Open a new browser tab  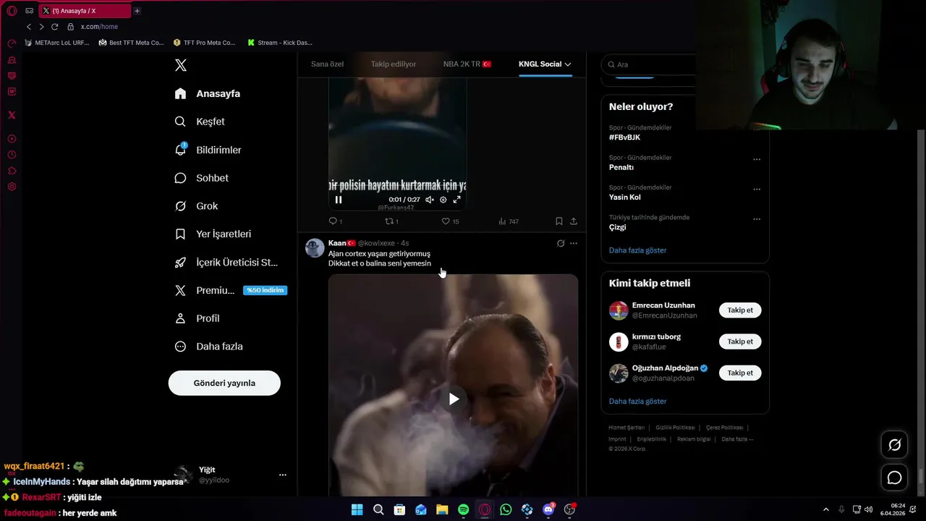[137, 11]
